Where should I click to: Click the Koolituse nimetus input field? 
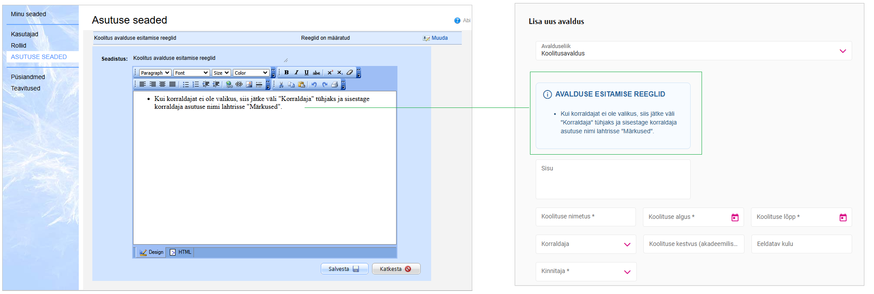(x=585, y=217)
